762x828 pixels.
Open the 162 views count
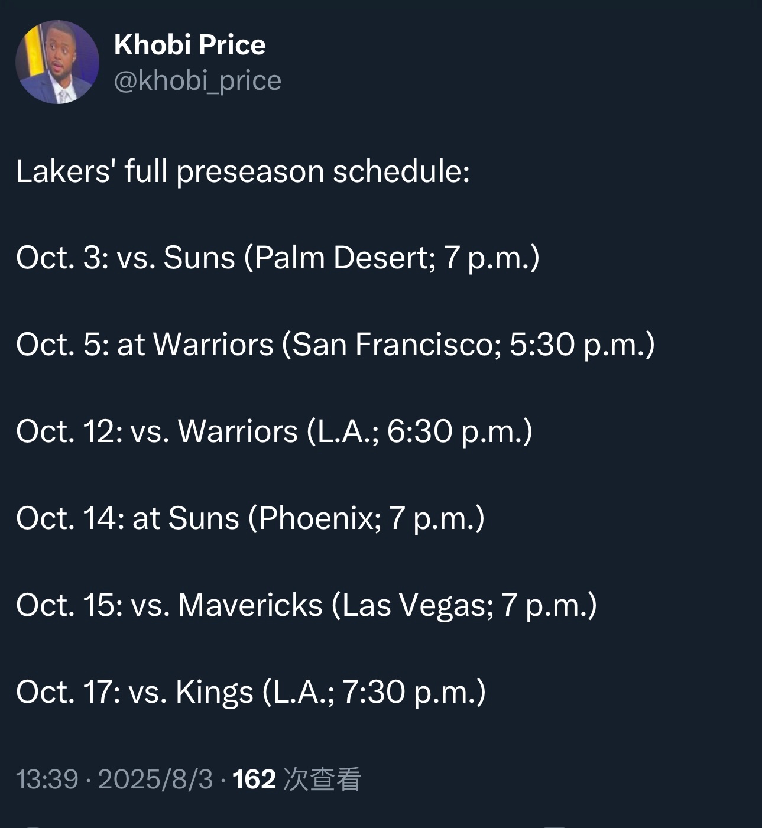tap(254, 779)
